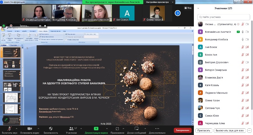This screenshot has width=253, height=135.
Task: Click the Вид view layout button
Action: pyautogui.click(x=188, y=8)
